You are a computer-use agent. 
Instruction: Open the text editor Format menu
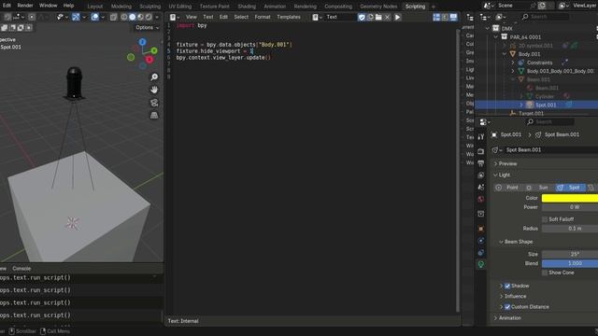(263, 17)
